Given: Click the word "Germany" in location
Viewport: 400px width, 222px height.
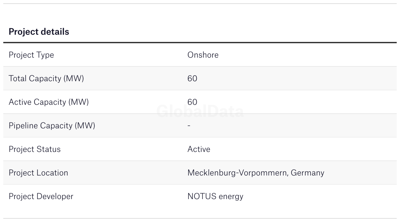Looking at the screenshot, I should click(307, 173).
